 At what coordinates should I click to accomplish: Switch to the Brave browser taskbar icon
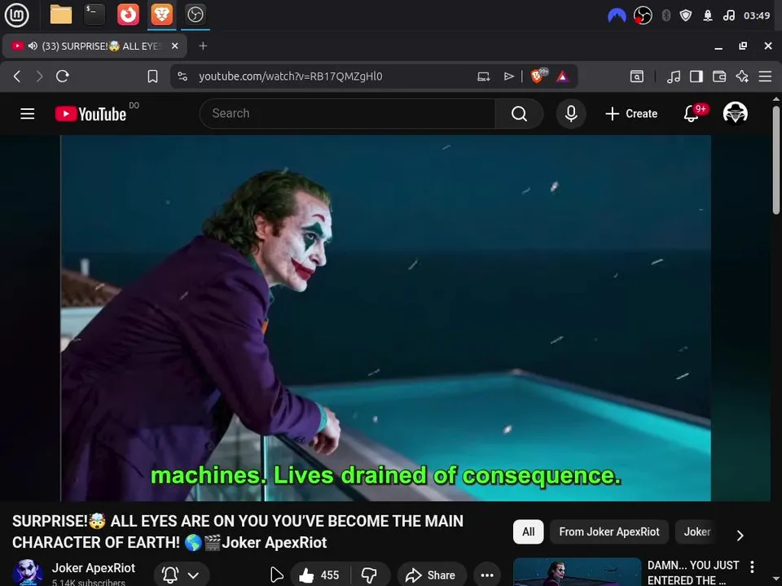click(162, 15)
